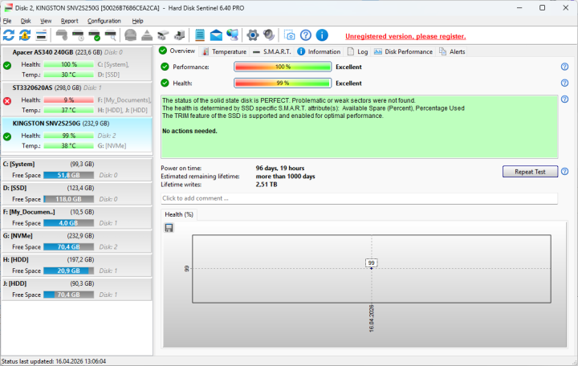Click the computer with drive toolbar icon
The image size is (578, 366).
coord(180,35)
